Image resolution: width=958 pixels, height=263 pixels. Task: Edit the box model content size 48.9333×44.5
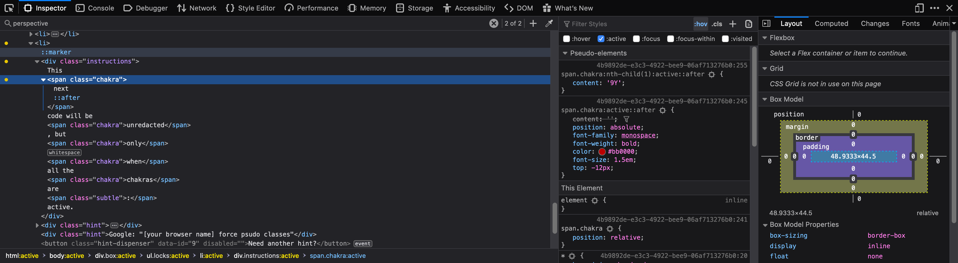point(853,156)
